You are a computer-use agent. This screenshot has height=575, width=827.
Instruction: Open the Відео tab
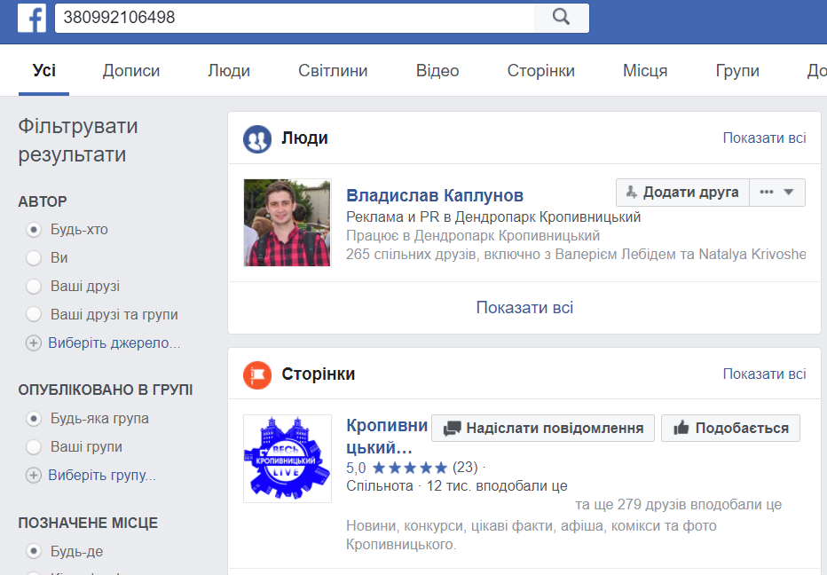pos(437,71)
